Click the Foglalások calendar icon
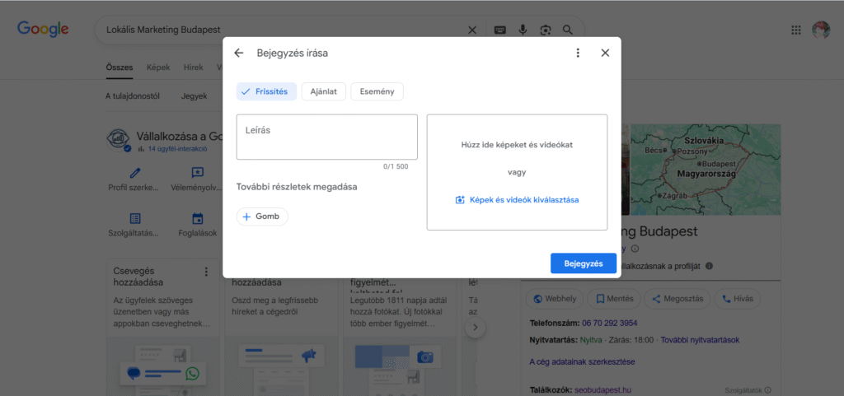The image size is (844, 396). [x=198, y=219]
